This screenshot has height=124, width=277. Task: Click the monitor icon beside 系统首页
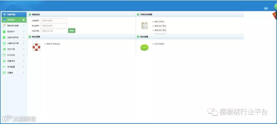coord(4,20)
